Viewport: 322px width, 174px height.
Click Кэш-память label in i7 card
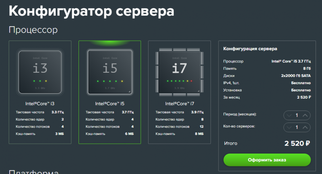165,134
